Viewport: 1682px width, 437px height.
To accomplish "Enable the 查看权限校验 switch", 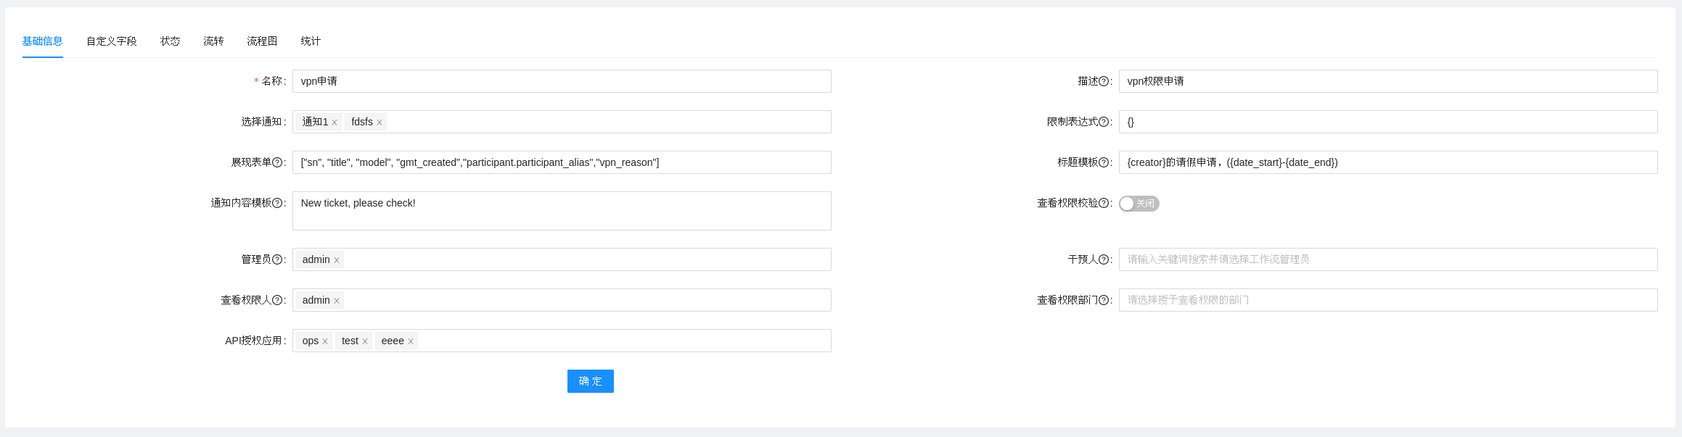I will (x=1139, y=204).
